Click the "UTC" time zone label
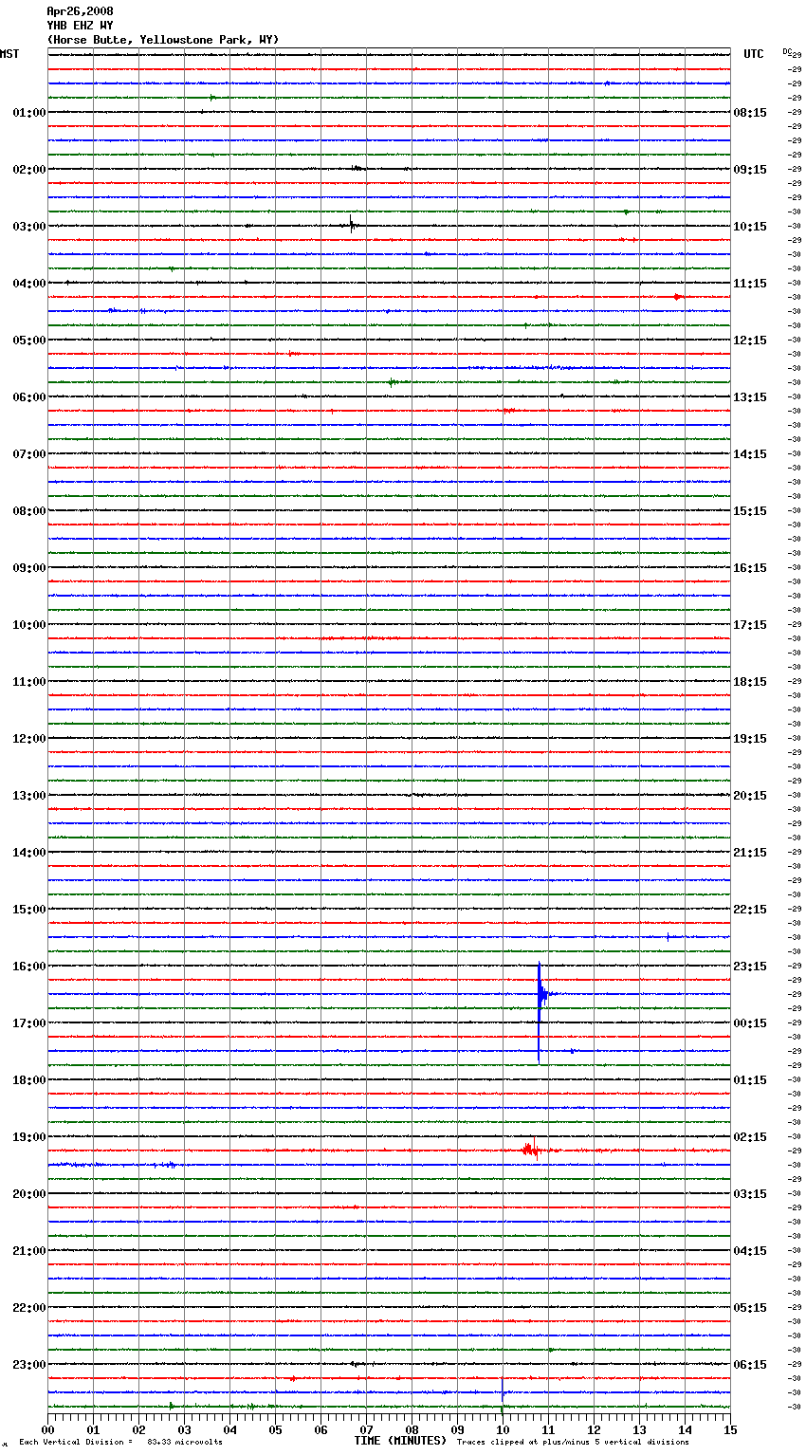The width and height of the screenshot is (806, 1455). click(754, 54)
